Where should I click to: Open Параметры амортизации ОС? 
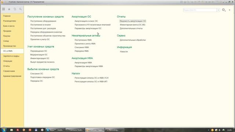click(x=88, y=29)
